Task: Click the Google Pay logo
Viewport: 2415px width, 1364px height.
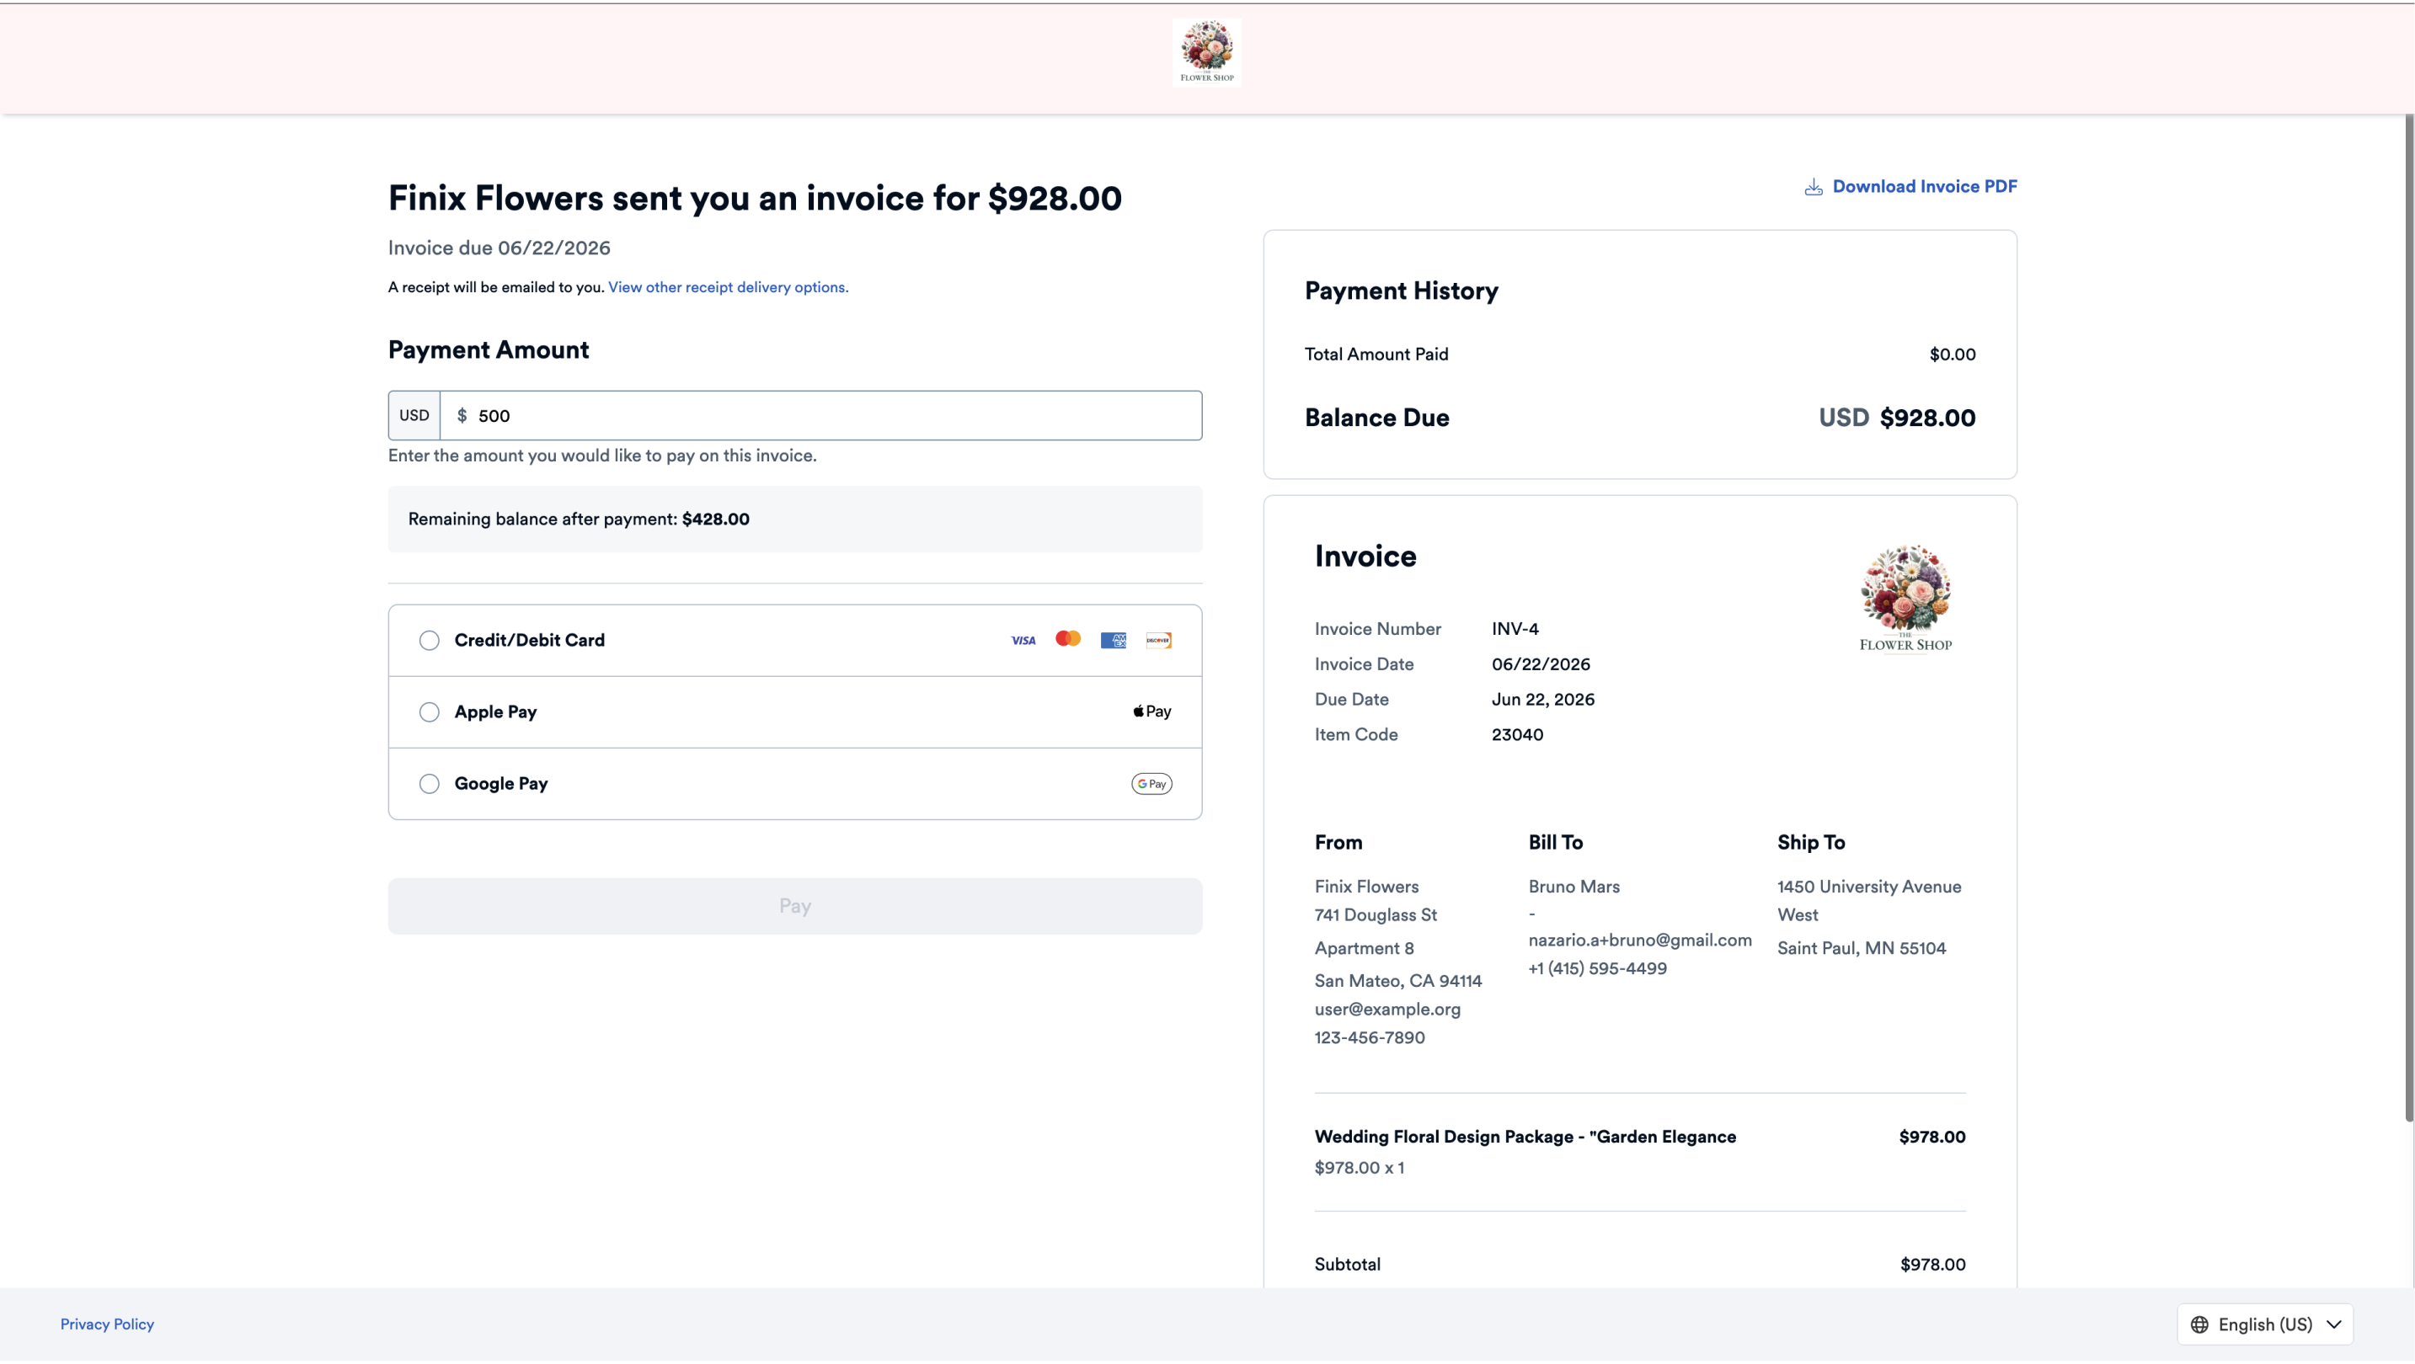Action: pyautogui.click(x=1151, y=784)
